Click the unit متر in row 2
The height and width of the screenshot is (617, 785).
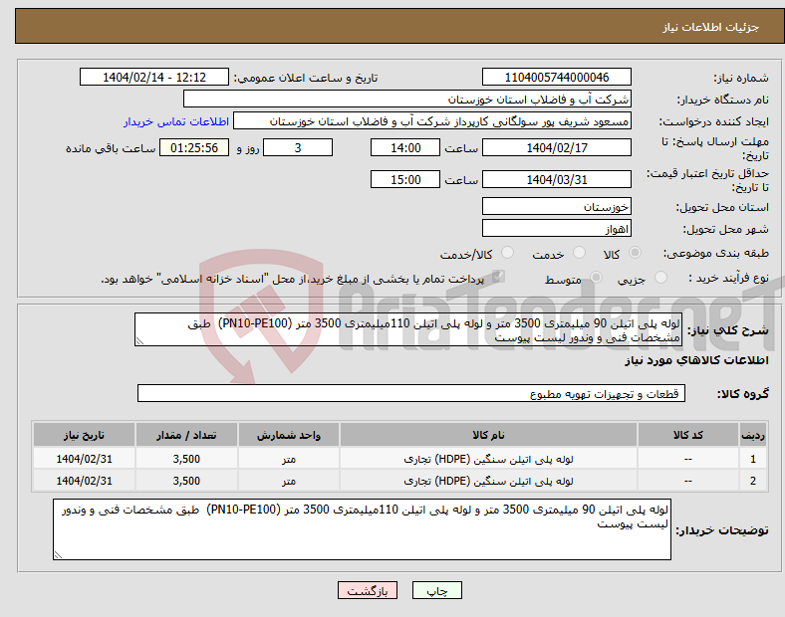tap(289, 481)
